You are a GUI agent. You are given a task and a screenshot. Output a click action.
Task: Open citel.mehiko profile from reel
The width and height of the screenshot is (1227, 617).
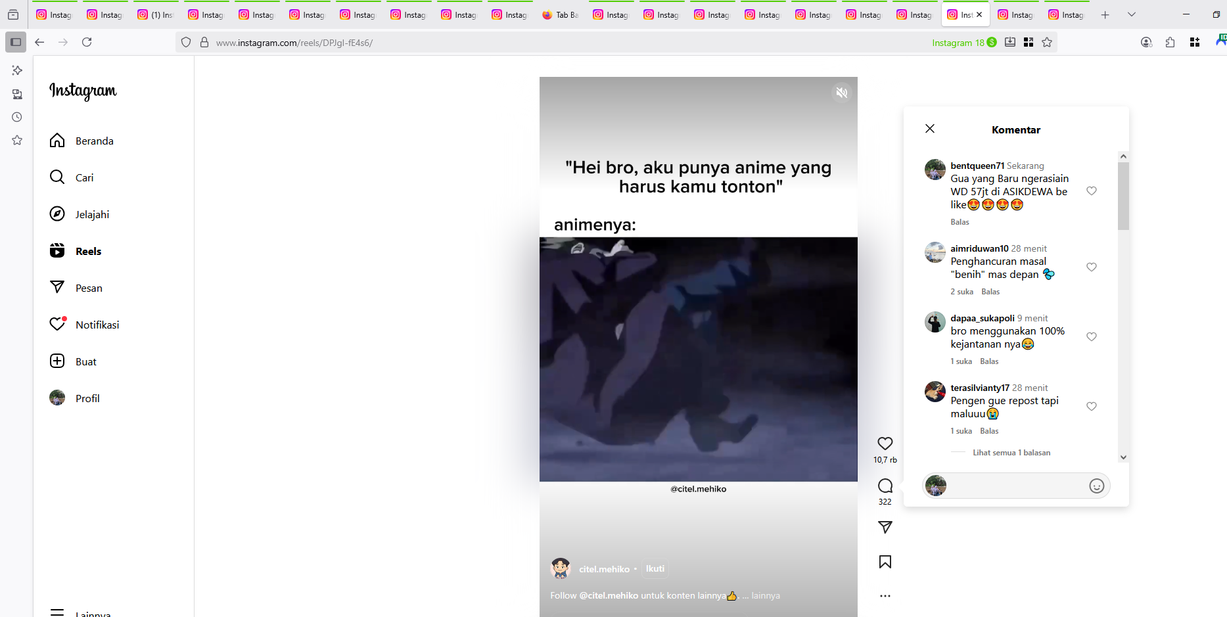(x=604, y=569)
